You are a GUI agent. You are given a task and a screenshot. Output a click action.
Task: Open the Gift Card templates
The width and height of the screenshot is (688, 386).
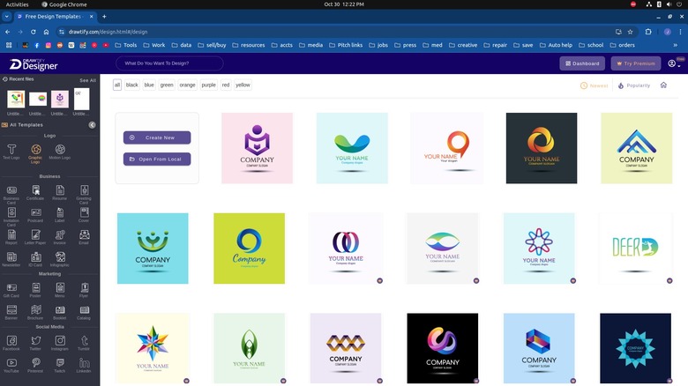(x=11, y=289)
